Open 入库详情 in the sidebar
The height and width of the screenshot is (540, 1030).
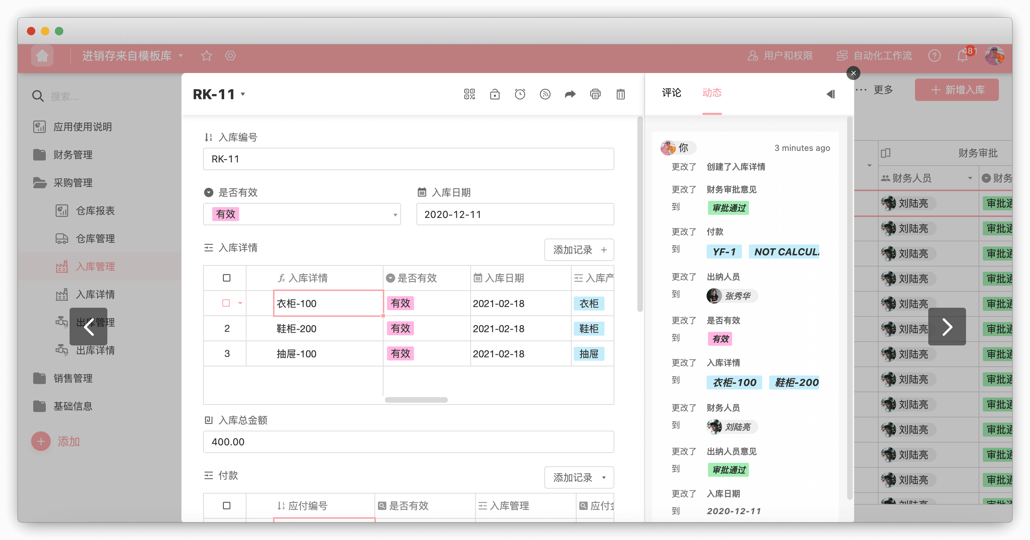(x=85, y=295)
